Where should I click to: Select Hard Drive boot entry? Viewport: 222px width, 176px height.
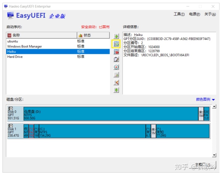(58, 57)
